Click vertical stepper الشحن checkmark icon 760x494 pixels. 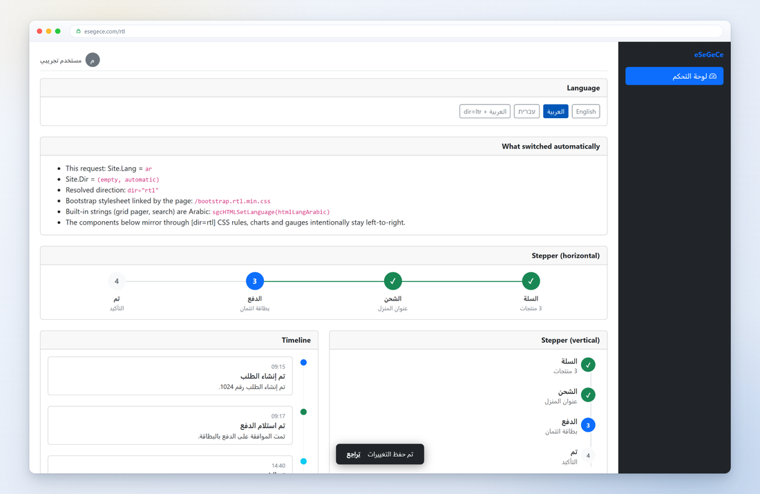588,395
